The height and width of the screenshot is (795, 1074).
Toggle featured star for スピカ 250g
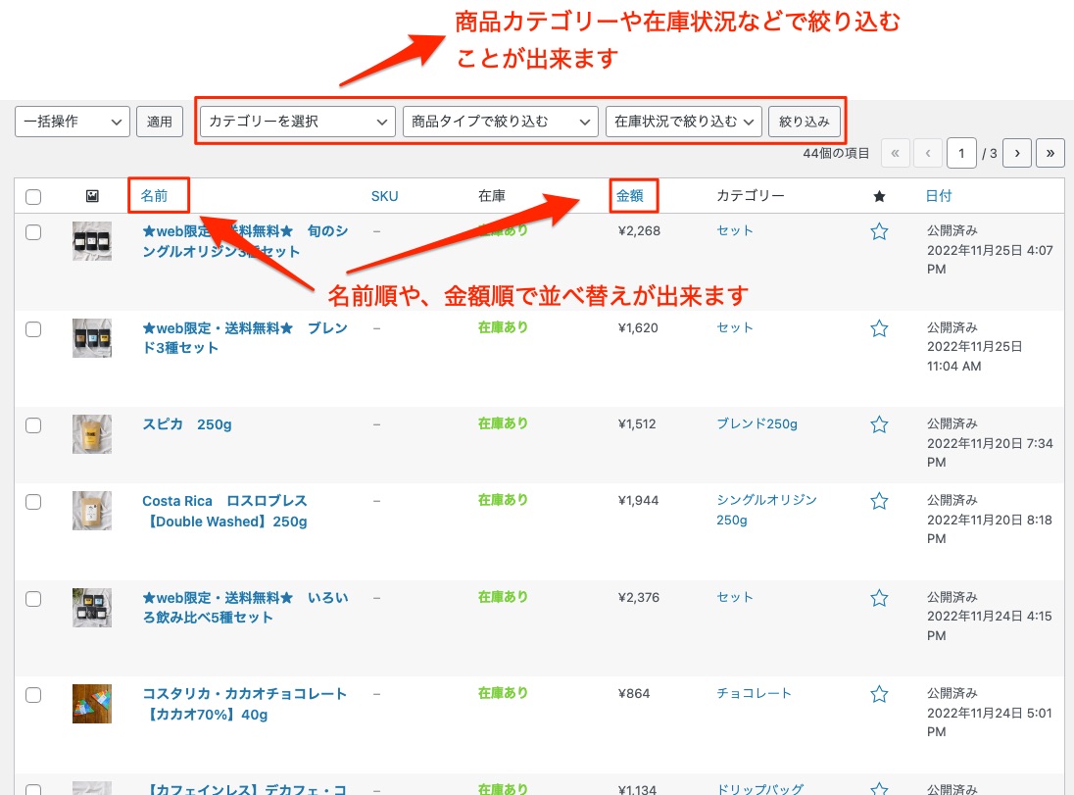(879, 424)
